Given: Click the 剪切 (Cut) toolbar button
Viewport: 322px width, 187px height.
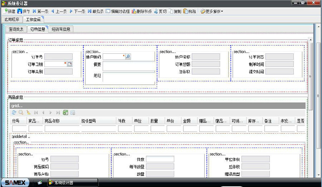Looking at the screenshot, I should pos(161,11).
